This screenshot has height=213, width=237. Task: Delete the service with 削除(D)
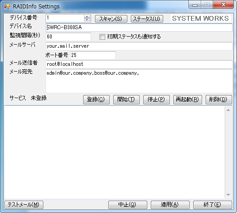point(218,99)
